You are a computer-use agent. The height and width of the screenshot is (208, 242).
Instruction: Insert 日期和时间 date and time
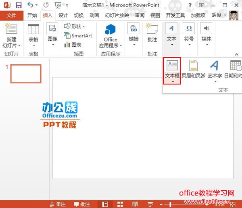(x=234, y=69)
